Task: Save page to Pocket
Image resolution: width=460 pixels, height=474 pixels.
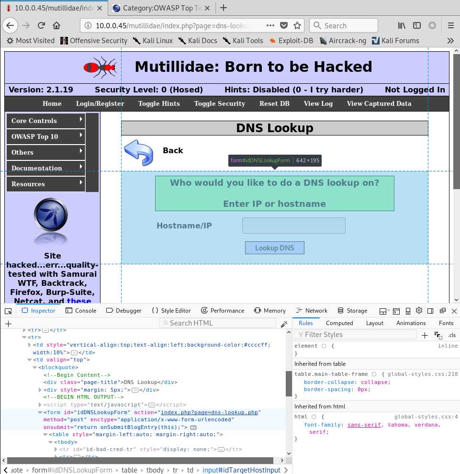Action: 284,25
